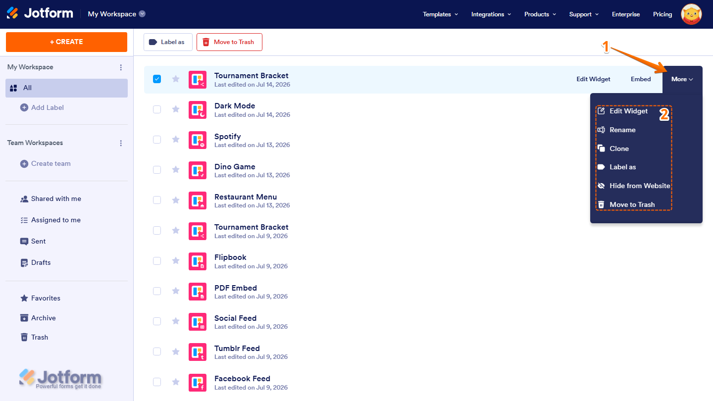Star the Dino Game widget
The width and height of the screenshot is (713, 401).
point(175,170)
